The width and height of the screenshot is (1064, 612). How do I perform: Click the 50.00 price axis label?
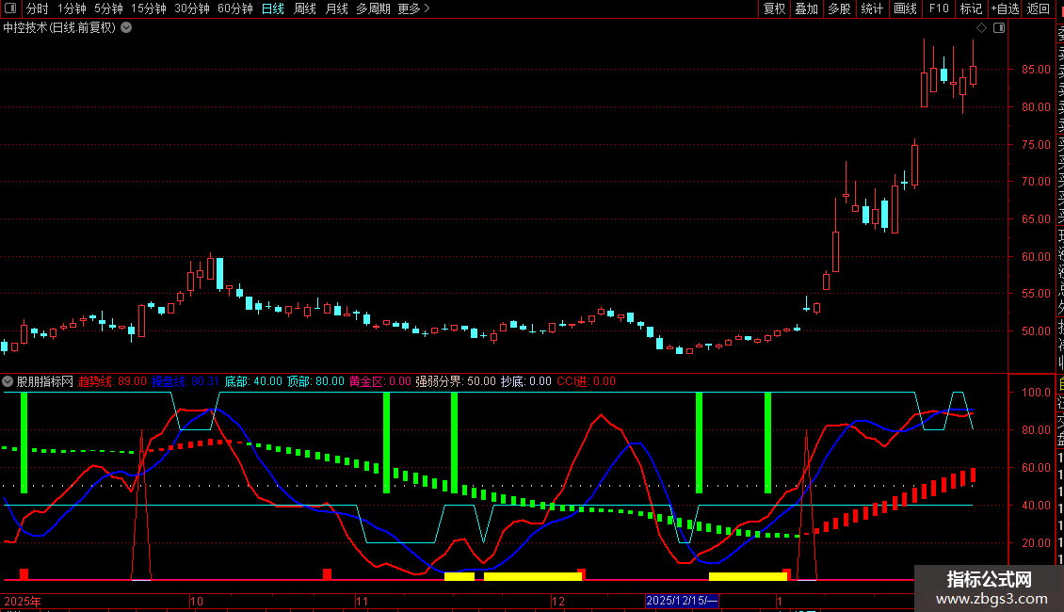[1036, 331]
